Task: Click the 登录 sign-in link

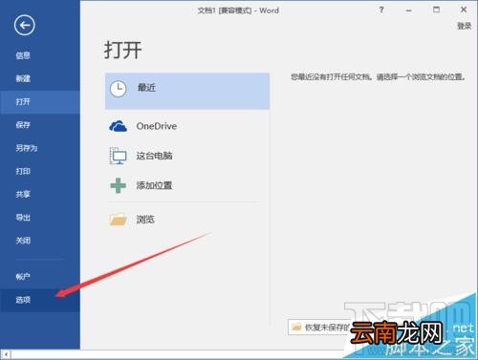Action: [x=464, y=26]
